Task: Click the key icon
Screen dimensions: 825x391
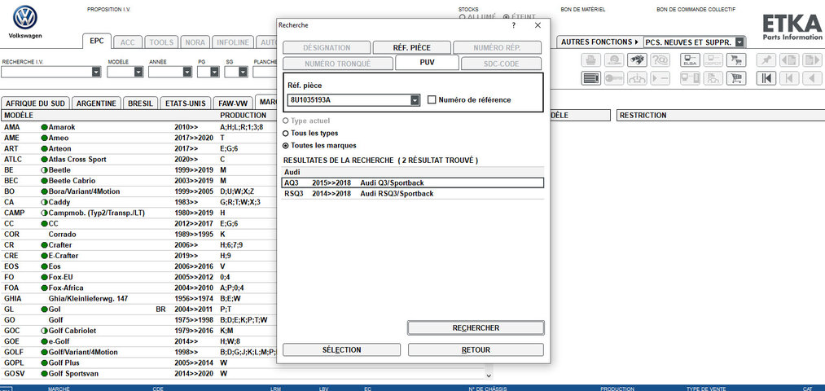Action: point(614,78)
